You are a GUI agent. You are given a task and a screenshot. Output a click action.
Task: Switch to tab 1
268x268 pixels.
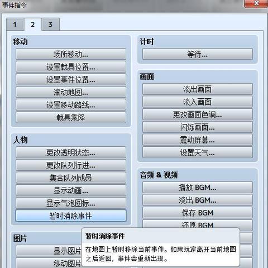coord(15,25)
